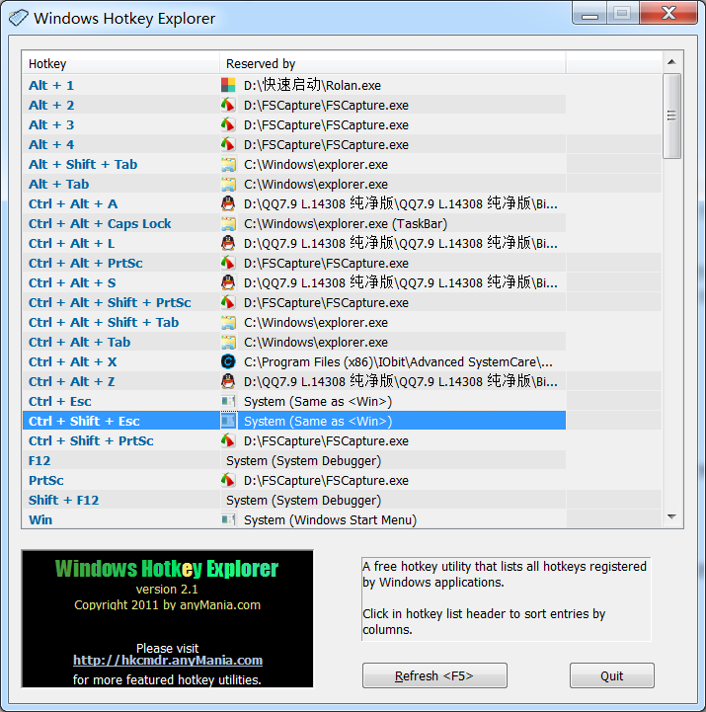Select the Ctrl + Esc hotkey entry

tap(294, 401)
